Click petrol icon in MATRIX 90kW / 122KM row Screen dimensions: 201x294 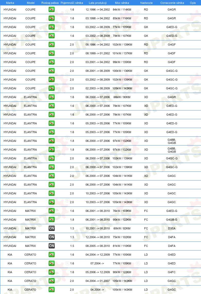tap(51, 220)
